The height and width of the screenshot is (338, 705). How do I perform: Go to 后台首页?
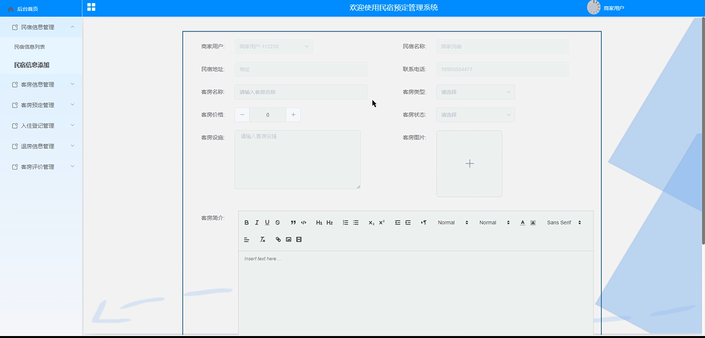click(27, 9)
